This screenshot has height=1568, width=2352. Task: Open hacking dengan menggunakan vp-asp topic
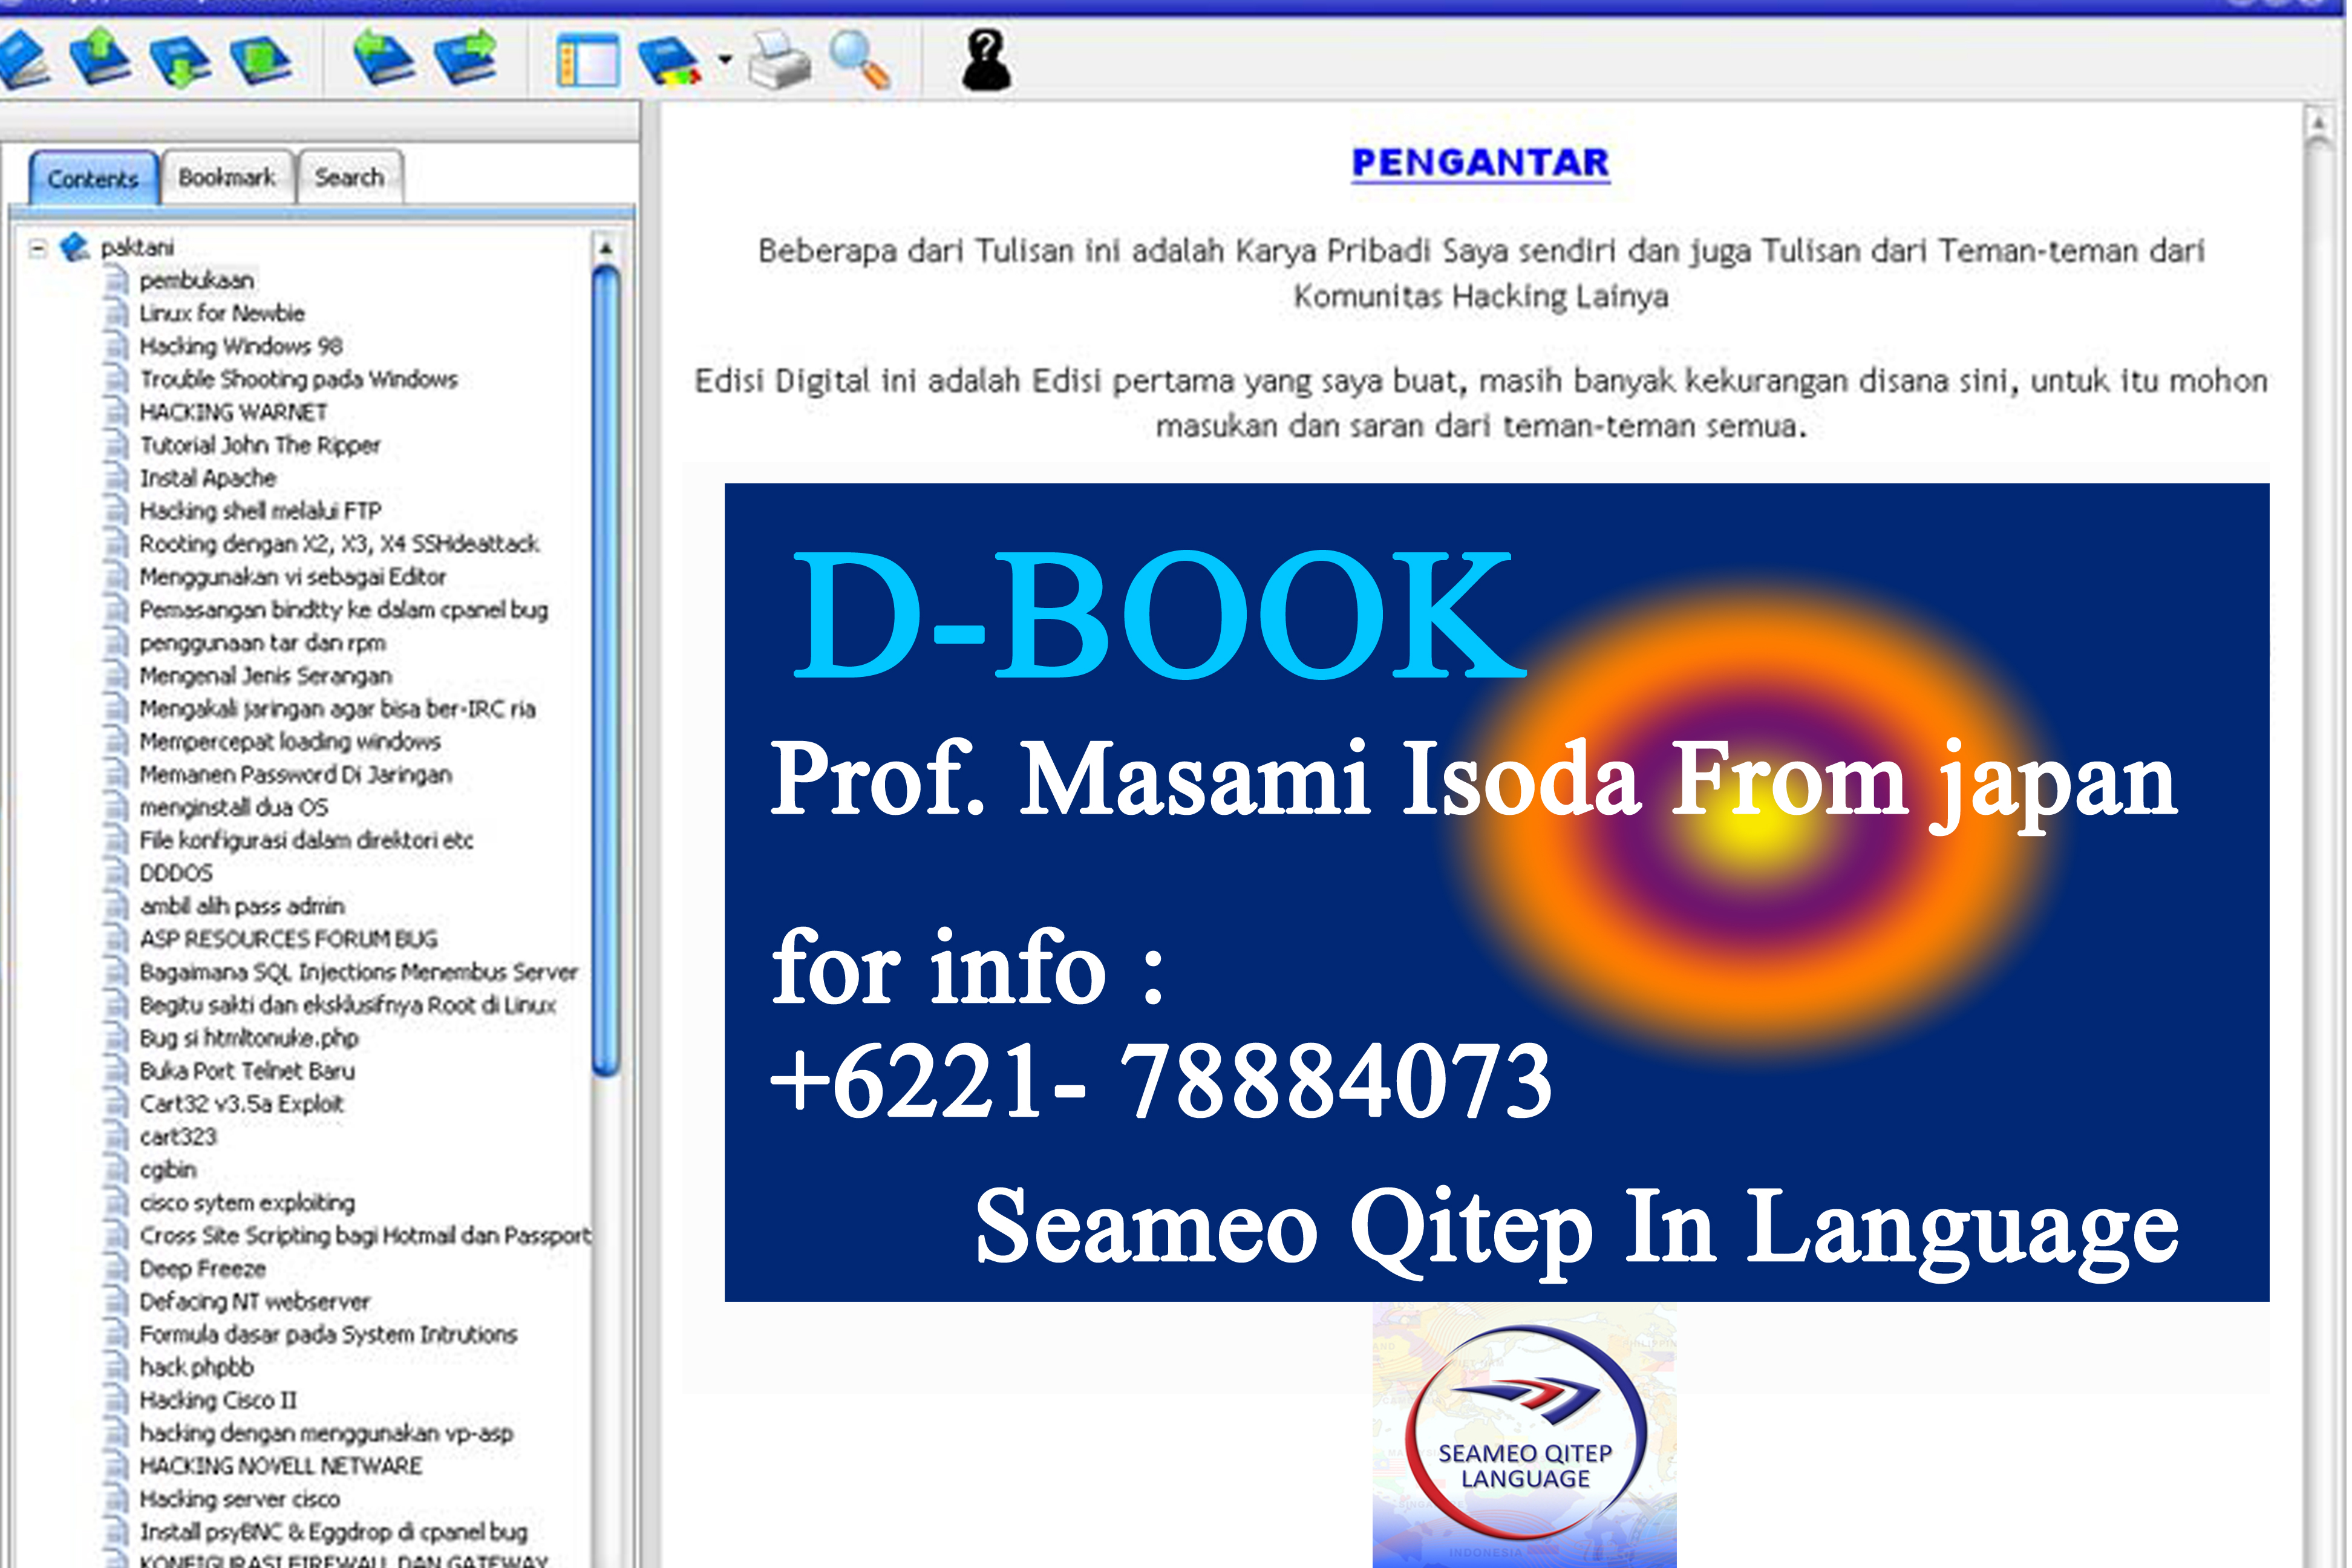tap(326, 1433)
